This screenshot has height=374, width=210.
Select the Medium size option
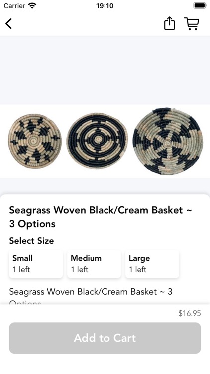[94, 264]
